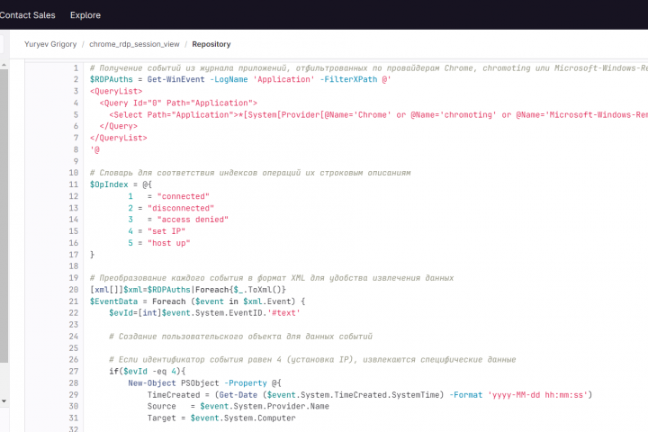Viewport: 648px width, 432px height.
Task: Click the $OpIndex variable
Action: point(109,184)
